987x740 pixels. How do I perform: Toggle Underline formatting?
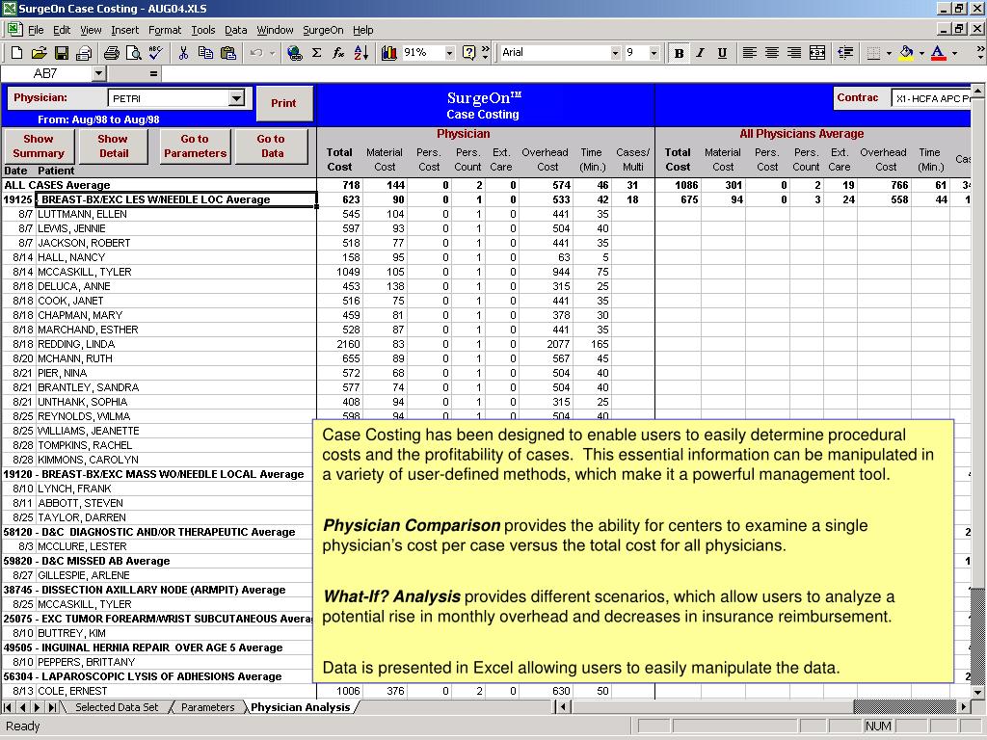pos(722,53)
